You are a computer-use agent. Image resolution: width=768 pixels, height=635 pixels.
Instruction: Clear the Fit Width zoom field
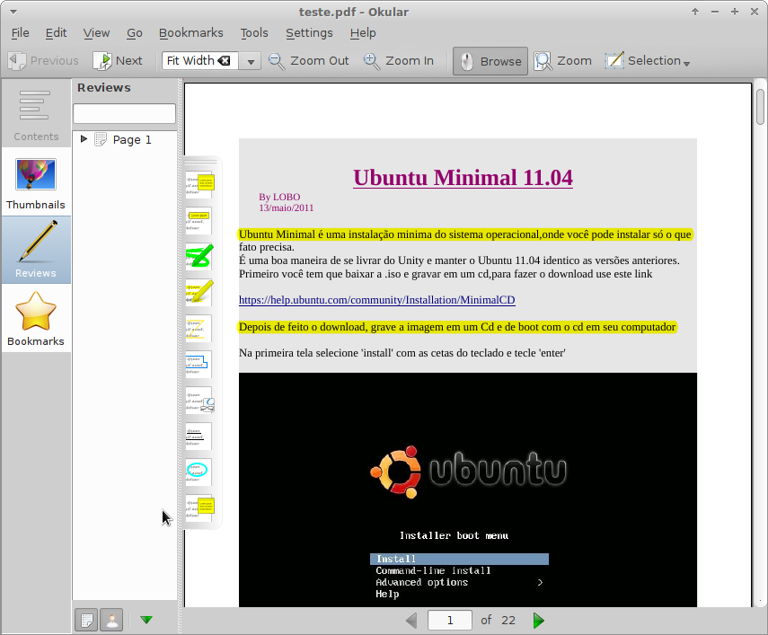click(224, 61)
